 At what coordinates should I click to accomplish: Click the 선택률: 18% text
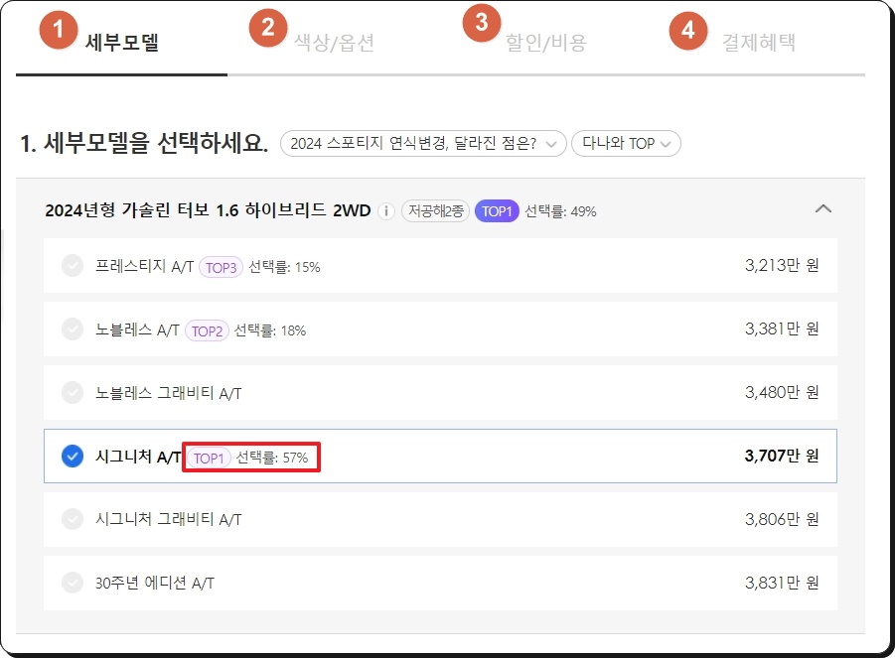[x=270, y=330]
